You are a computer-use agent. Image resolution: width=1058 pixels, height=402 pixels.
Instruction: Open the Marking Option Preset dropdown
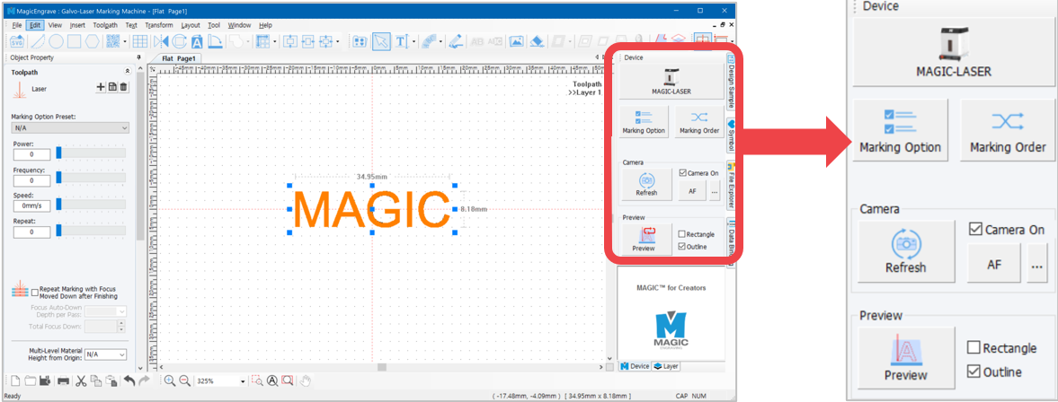pos(70,128)
